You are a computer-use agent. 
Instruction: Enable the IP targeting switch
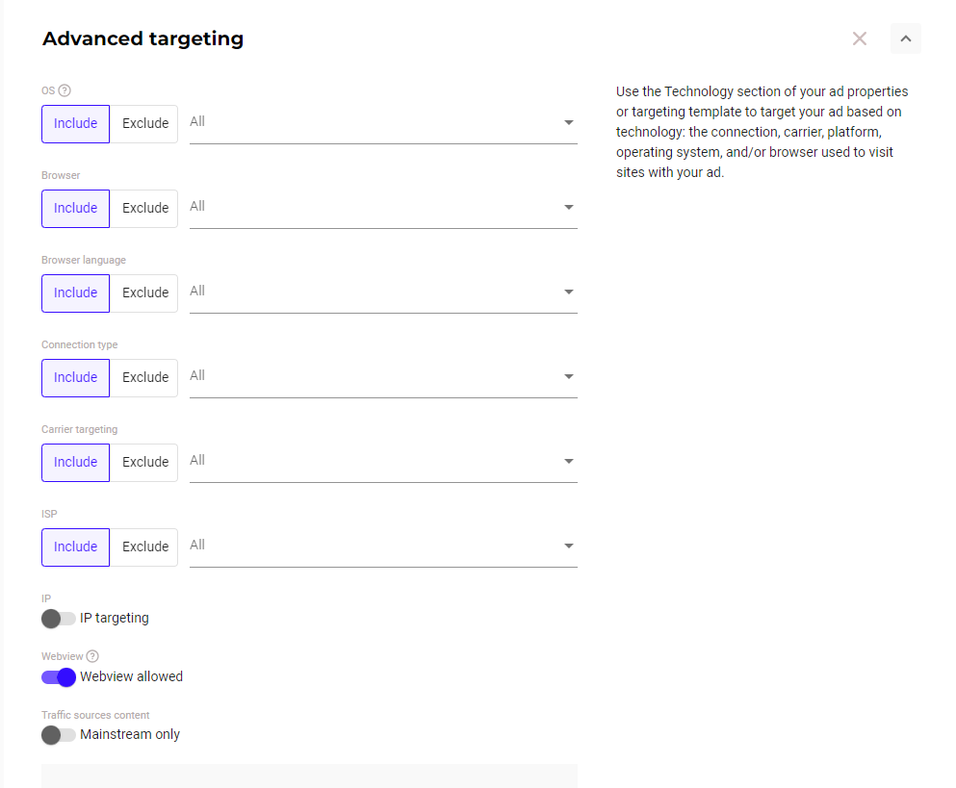(58, 618)
